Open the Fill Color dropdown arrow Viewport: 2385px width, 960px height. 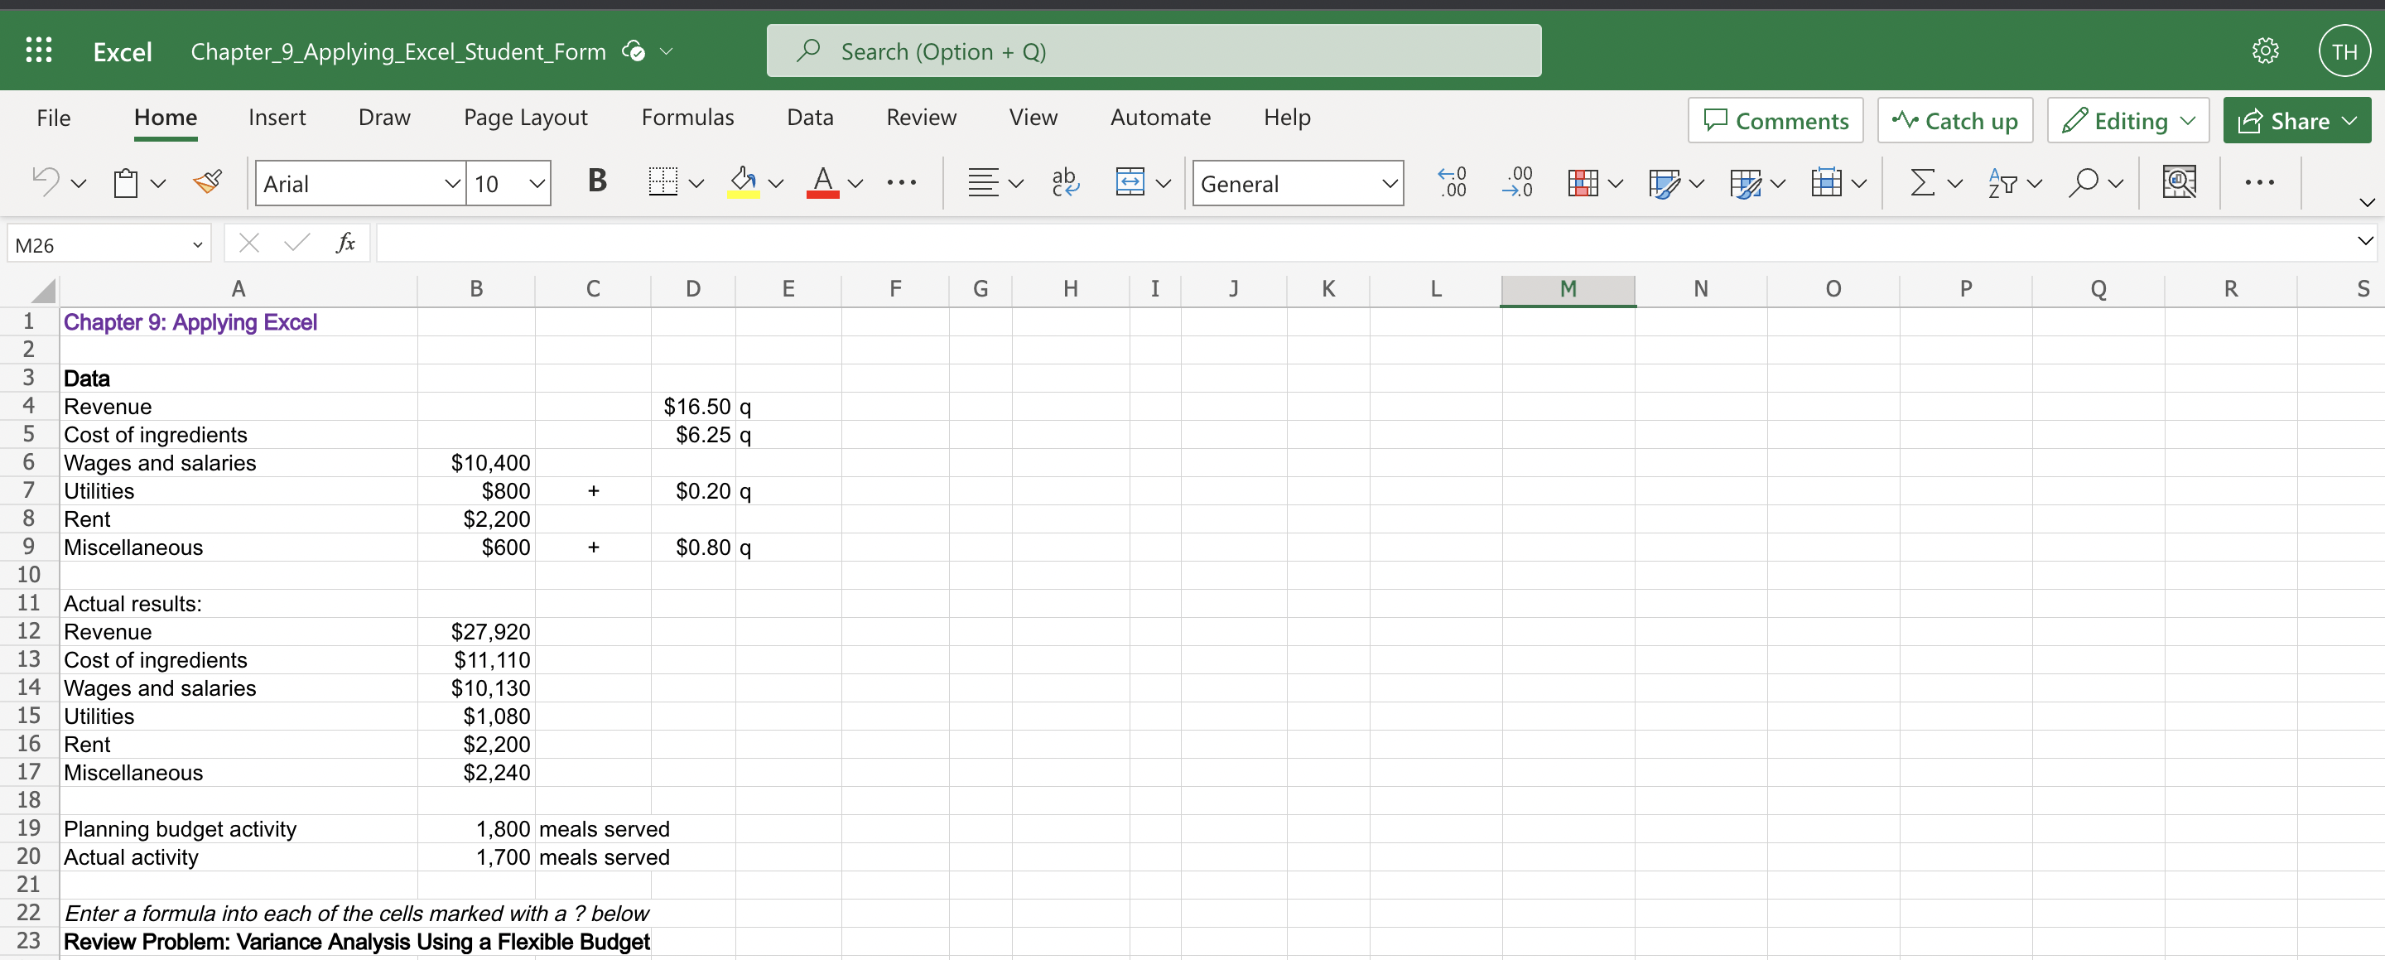tap(776, 182)
